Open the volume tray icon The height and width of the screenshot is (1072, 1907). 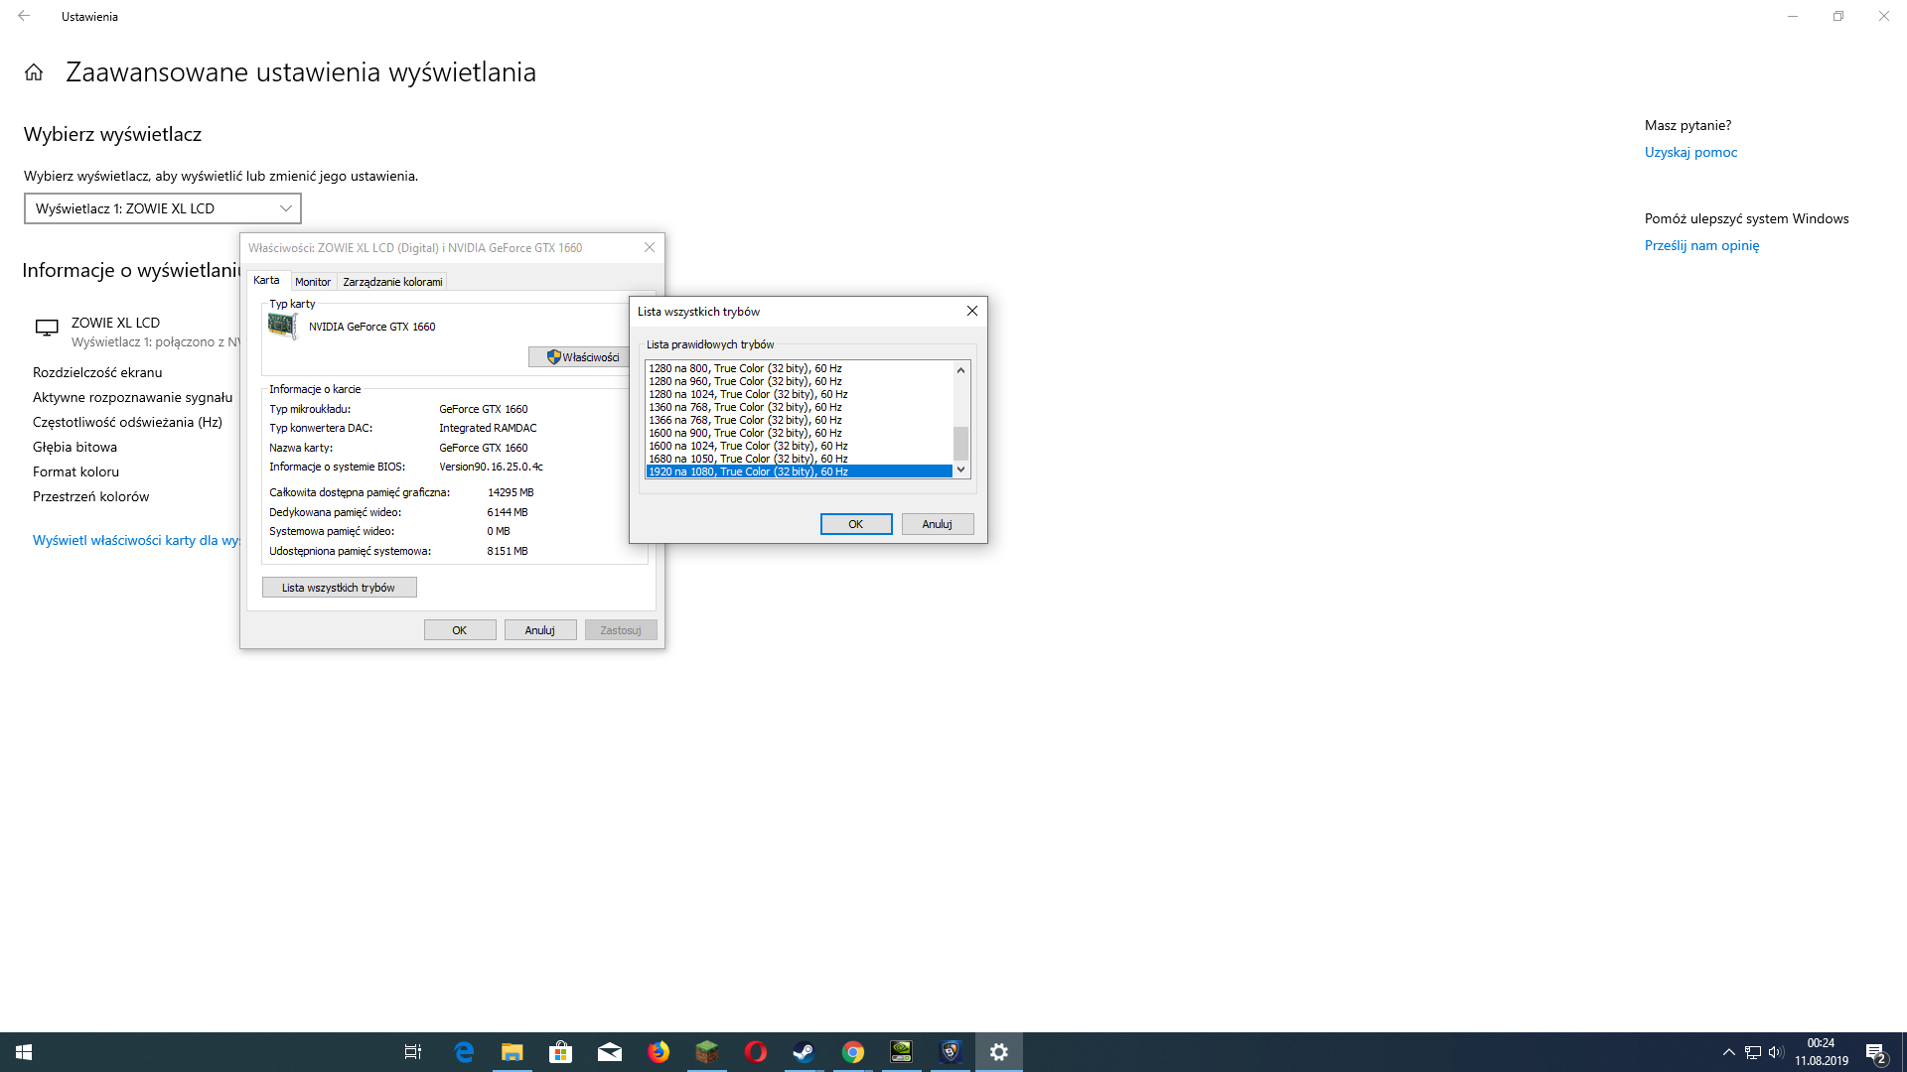point(1776,1052)
